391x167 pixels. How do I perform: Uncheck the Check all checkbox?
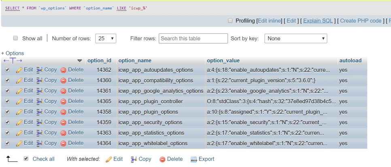pos(26,159)
